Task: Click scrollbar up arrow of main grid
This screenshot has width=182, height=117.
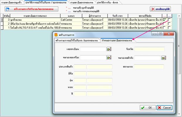Action: point(179,16)
